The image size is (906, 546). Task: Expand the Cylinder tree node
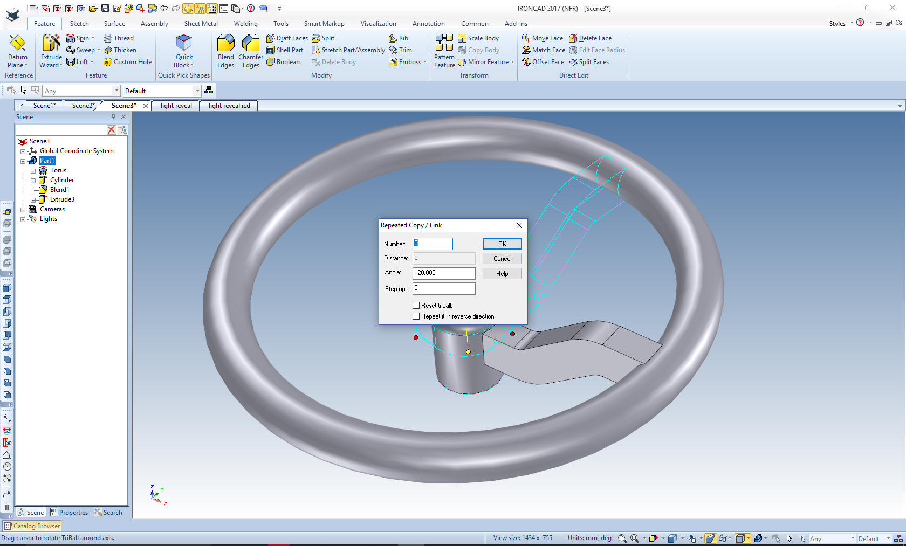click(x=33, y=181)
